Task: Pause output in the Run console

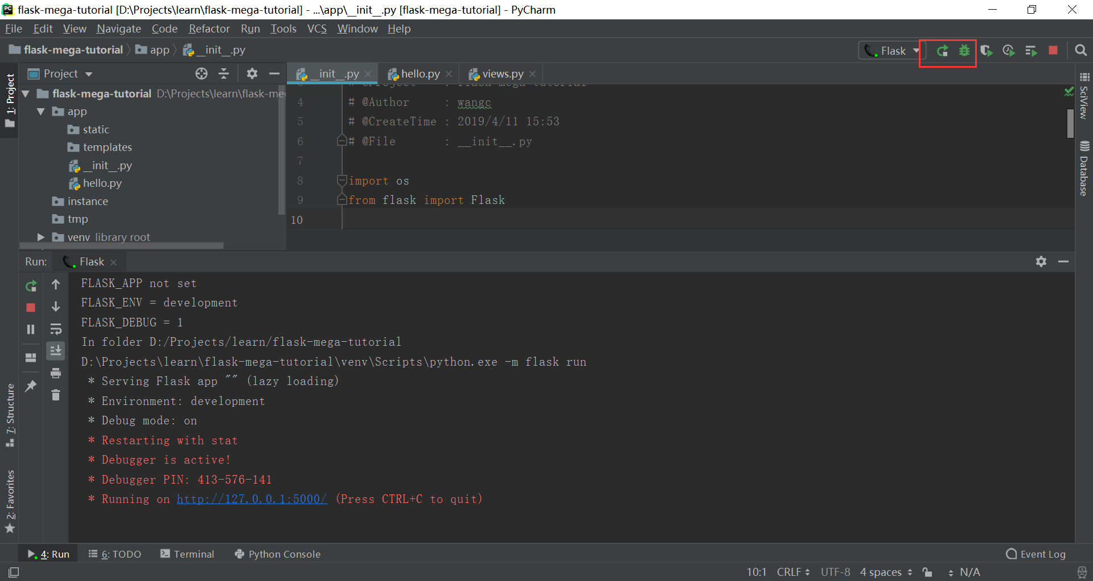Action: click(x=31, y=329)
